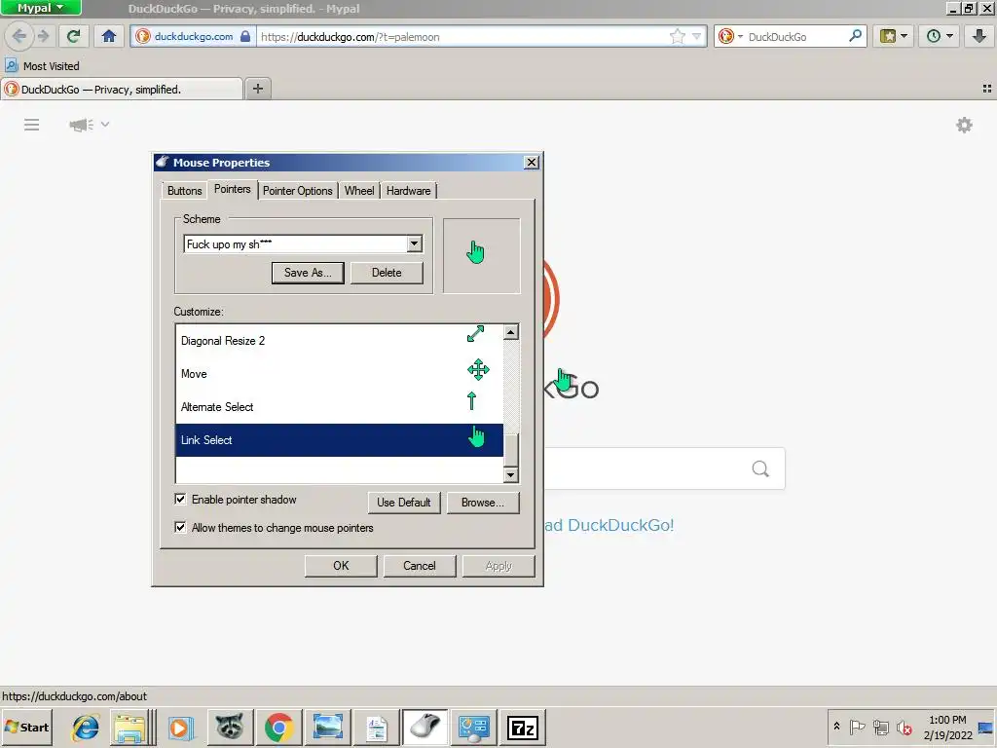
Task: Open downloads with the down arrow icon
Action: pos(979,36)
